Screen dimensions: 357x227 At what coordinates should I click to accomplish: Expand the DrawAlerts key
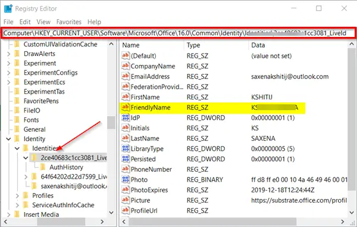point(9,54)
